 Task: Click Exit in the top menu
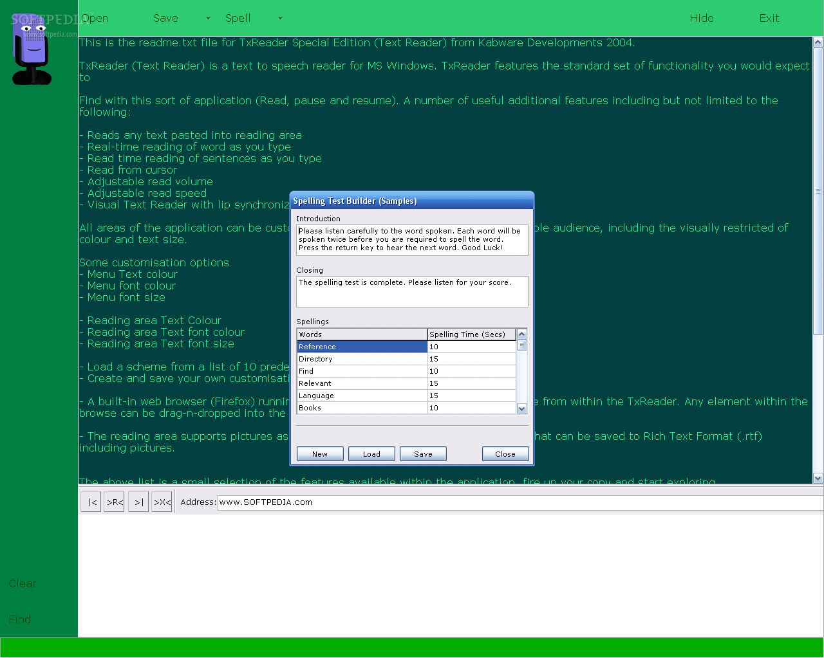(769, 18)
